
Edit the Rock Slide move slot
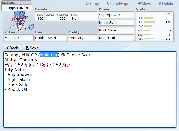click(117, 30)
